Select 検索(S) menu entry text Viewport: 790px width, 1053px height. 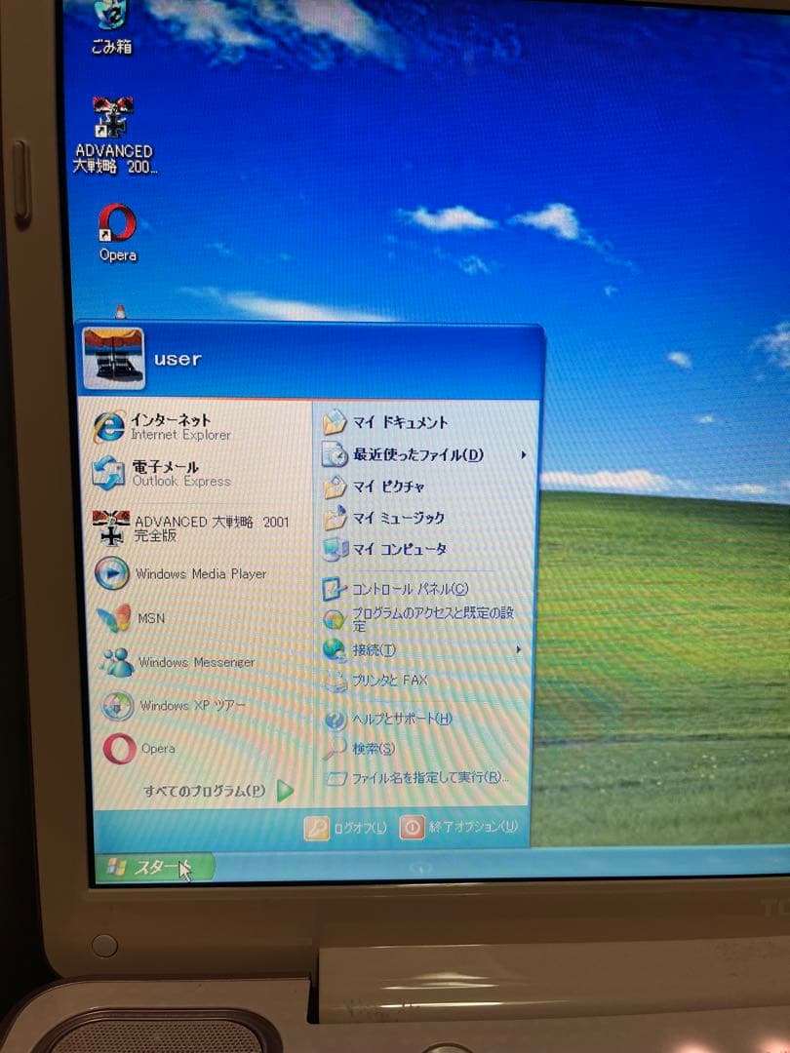point(374,749)
